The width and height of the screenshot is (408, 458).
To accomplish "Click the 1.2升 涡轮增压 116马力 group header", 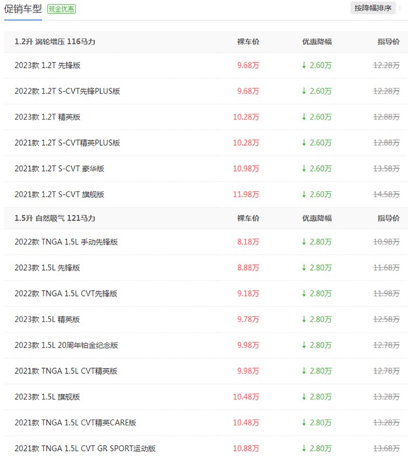I will [x=55, y=42].
